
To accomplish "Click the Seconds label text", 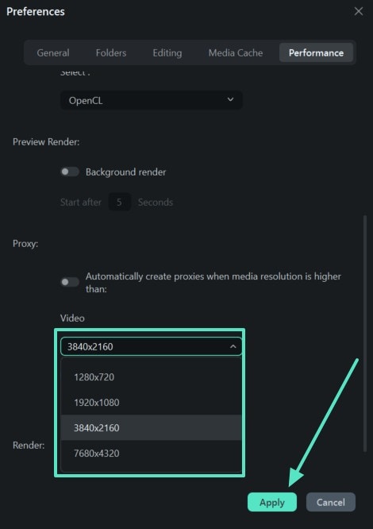I will point(156,202).
